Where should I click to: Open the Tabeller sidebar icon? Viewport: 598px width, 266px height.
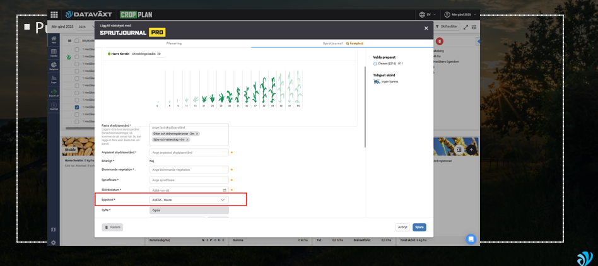(54, 53)
